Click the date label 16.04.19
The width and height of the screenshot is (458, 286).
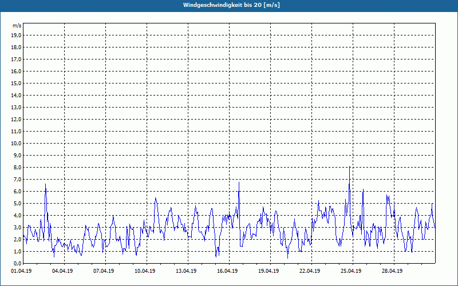tap(227, 271)
